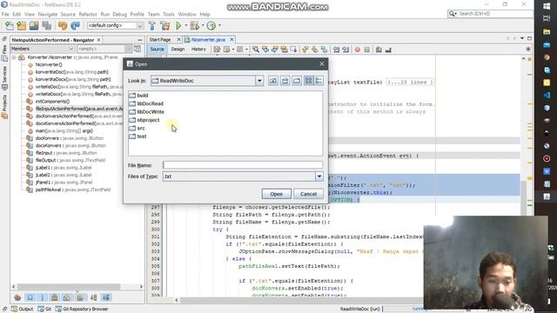Toggle Show Fields filter in Navigator

[30, 297]
